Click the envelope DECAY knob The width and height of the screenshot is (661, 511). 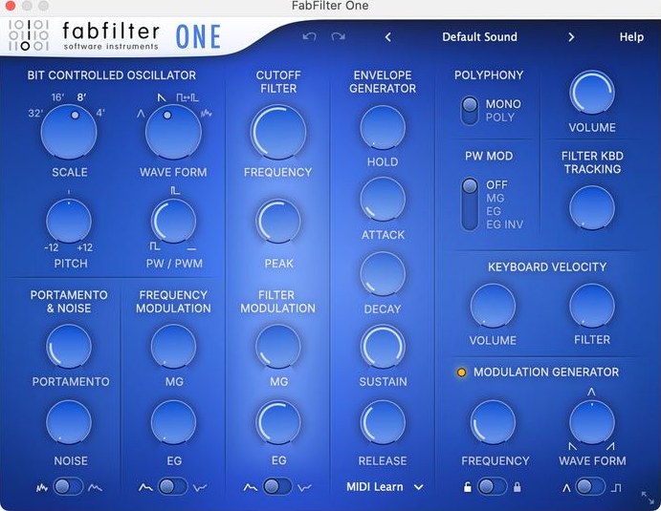point(383,274)
